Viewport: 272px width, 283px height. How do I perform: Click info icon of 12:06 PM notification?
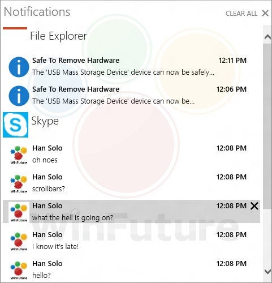(19, 96)
